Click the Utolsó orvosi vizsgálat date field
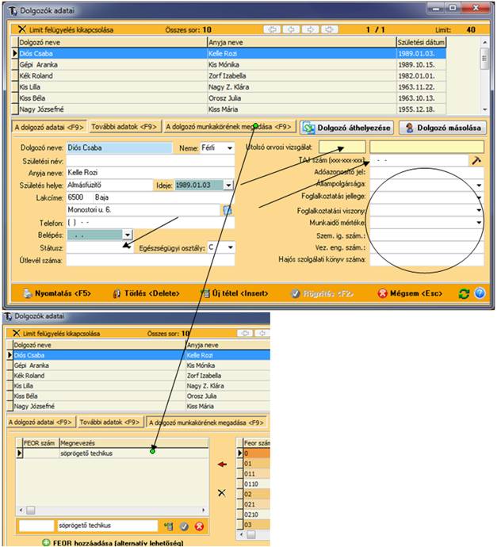The image size is (497, 547). point(342,147)
